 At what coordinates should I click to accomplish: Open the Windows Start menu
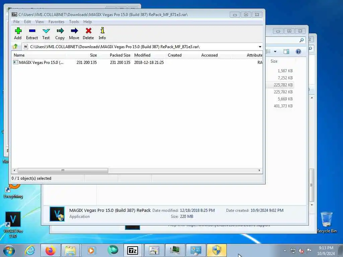[9, 250]
